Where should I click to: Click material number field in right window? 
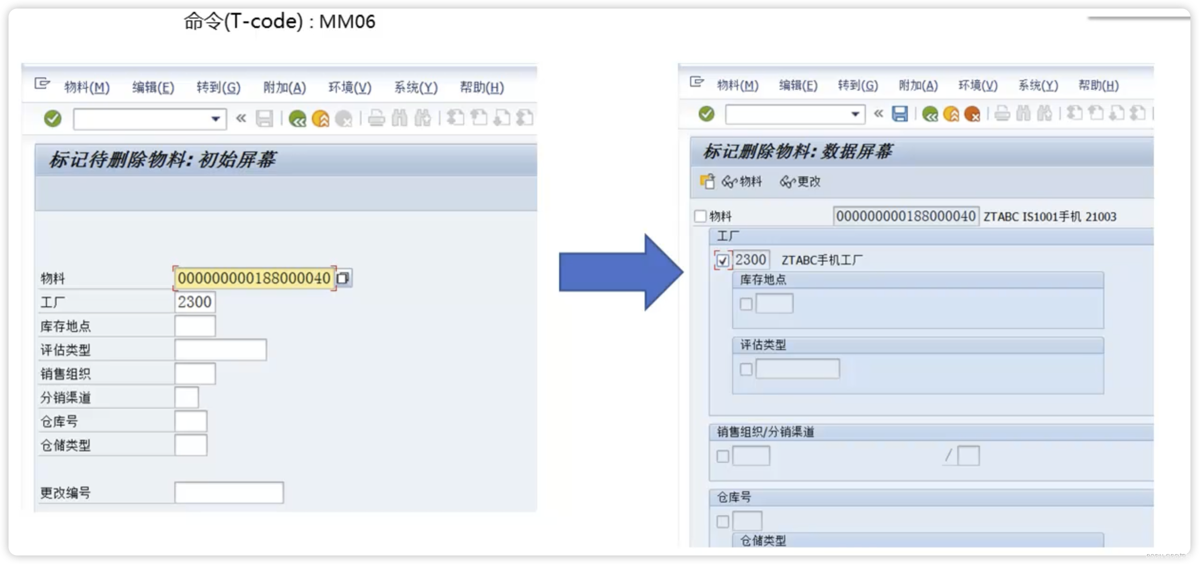click(x=905, y=216)
